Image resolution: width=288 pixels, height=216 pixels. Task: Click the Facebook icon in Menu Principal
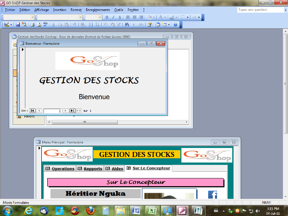212,194
